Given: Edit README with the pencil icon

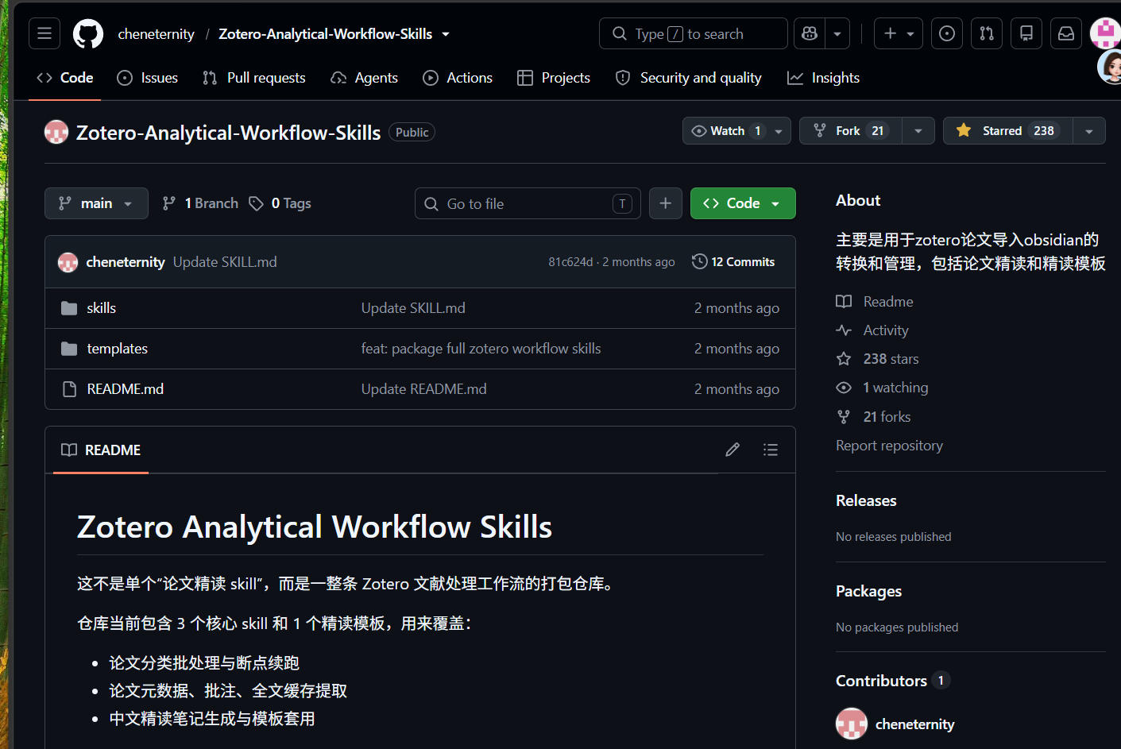Looking at the screenshot, I should [x=733, y=450].
